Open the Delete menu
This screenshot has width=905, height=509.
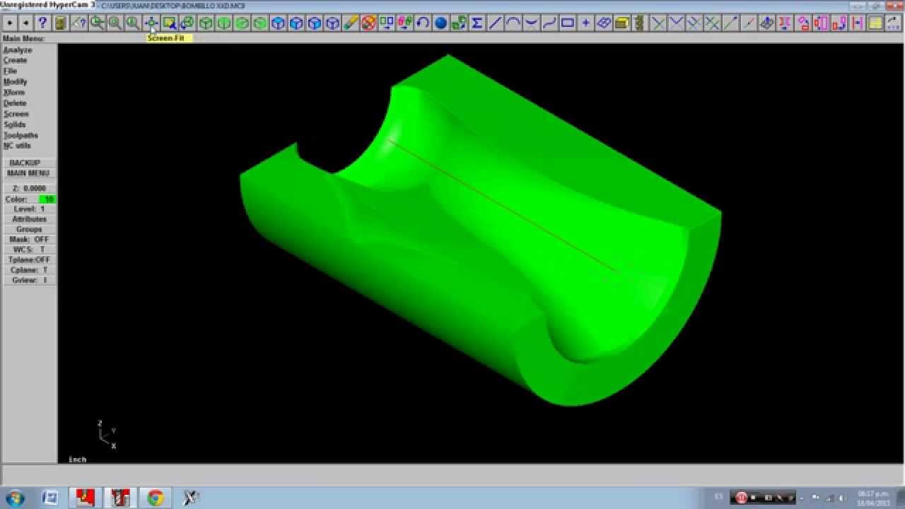tap(15, 103)
